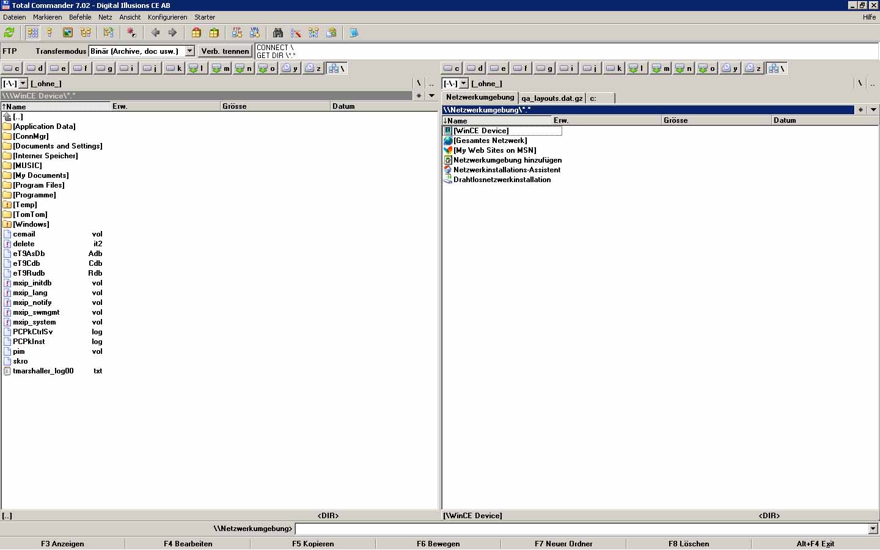Click F5 Kopieren button
This screenshot has height=550, width=880.
pyautogui.click(x=313, y=544)
